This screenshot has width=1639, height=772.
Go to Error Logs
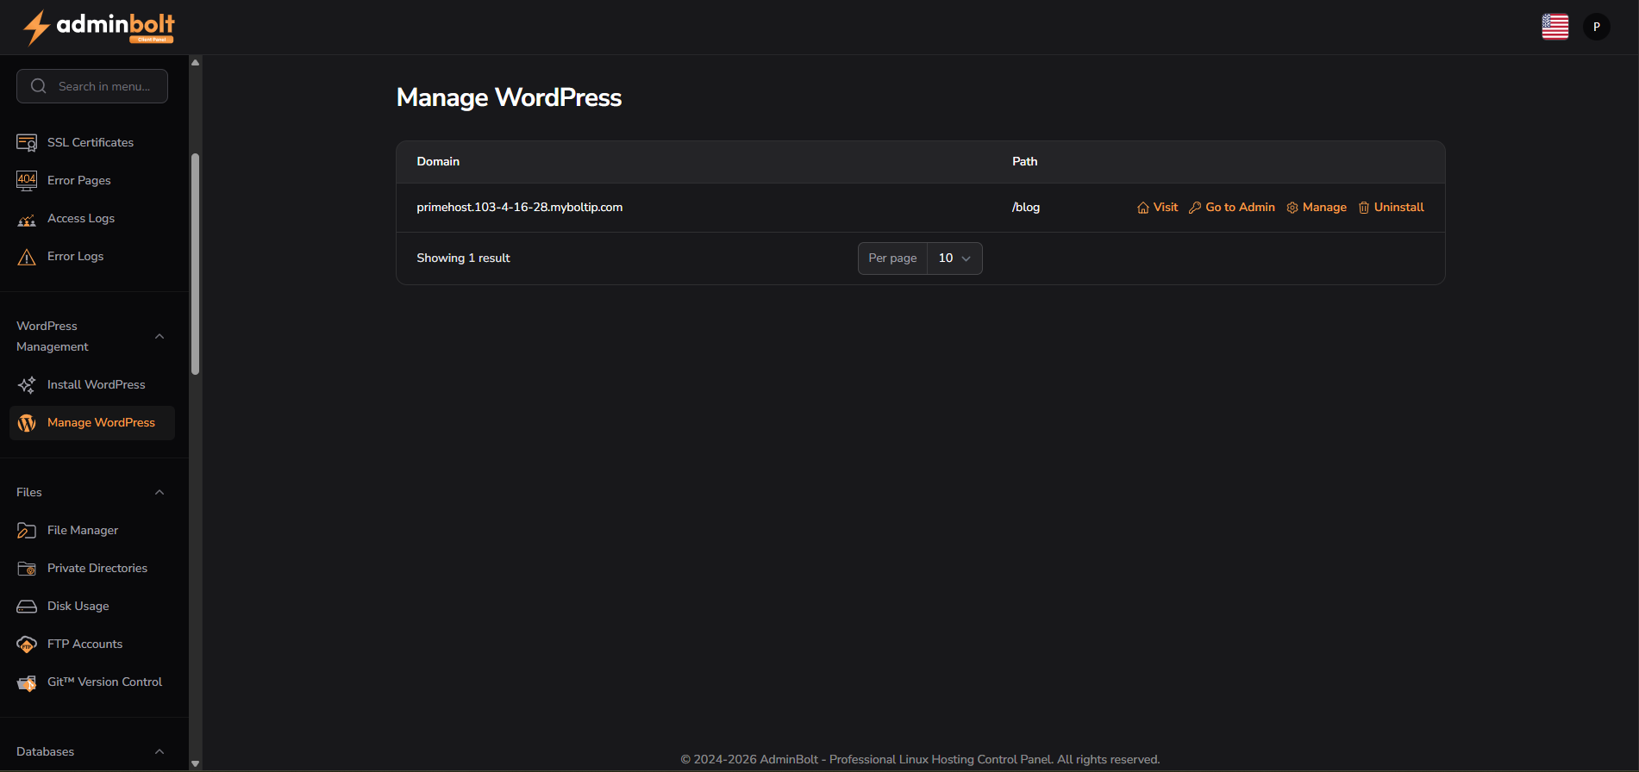(x=92, y=256)
